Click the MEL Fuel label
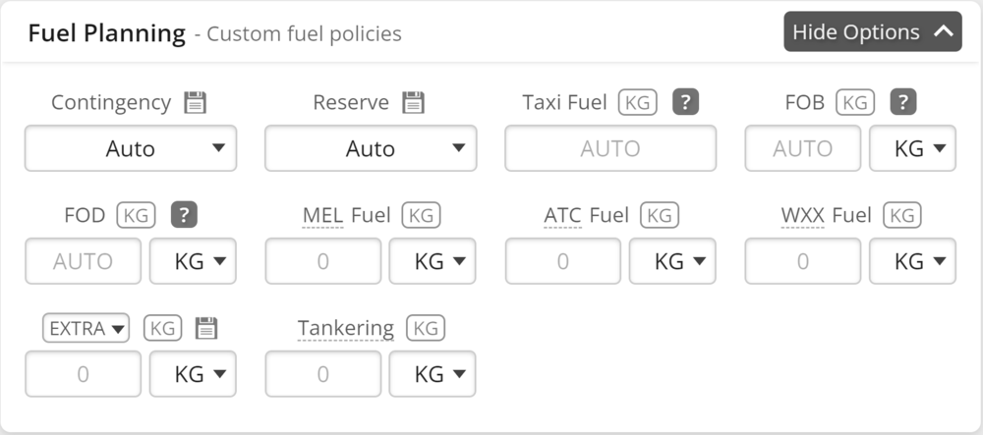Image resolution: width=983 pixels, height=435 pixels. [x=346, y=215]
